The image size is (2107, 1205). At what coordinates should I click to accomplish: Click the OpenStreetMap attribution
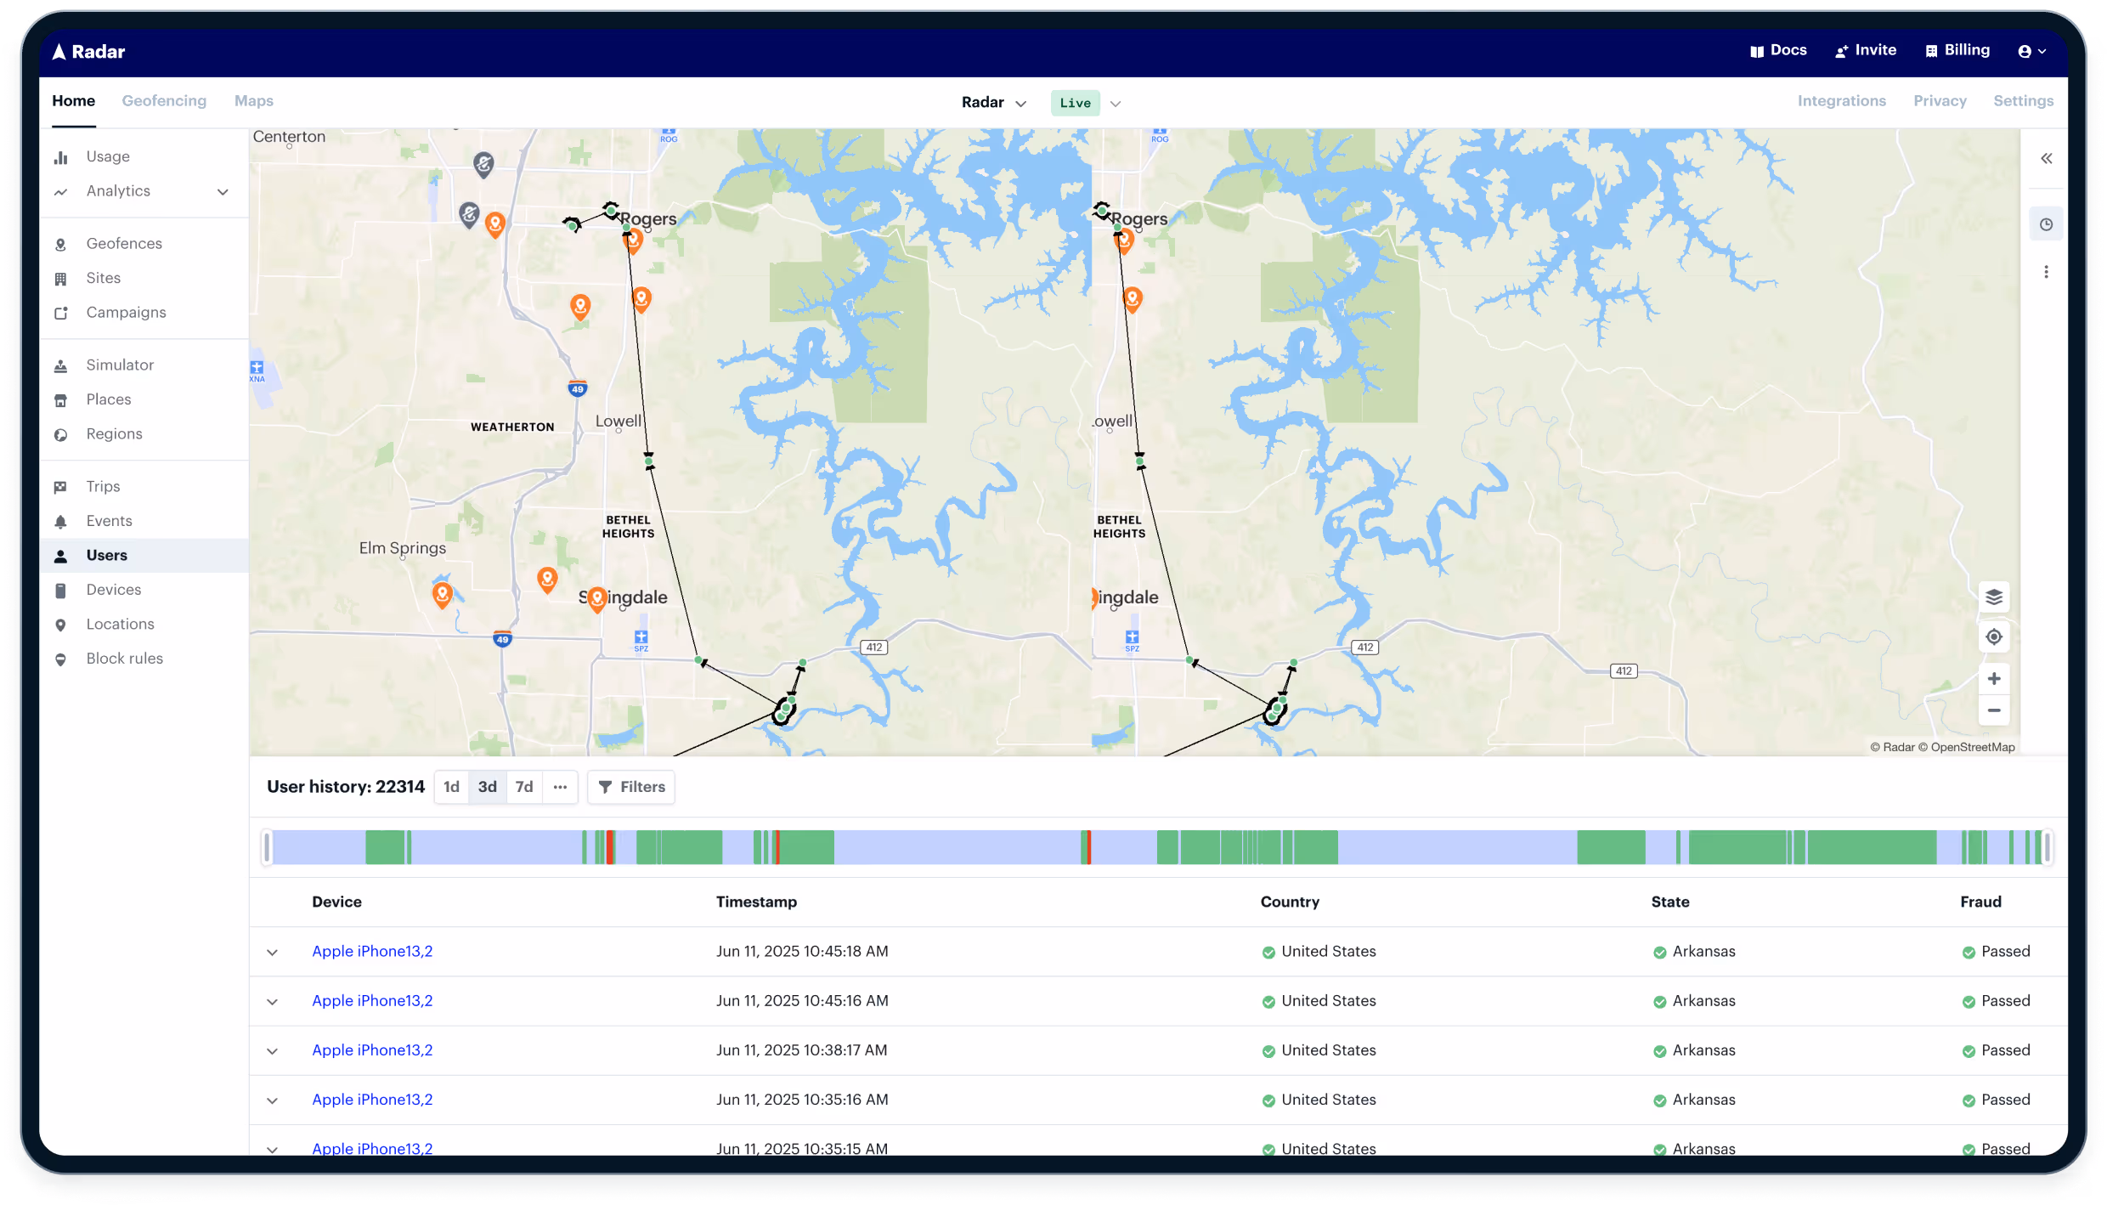1972,747
